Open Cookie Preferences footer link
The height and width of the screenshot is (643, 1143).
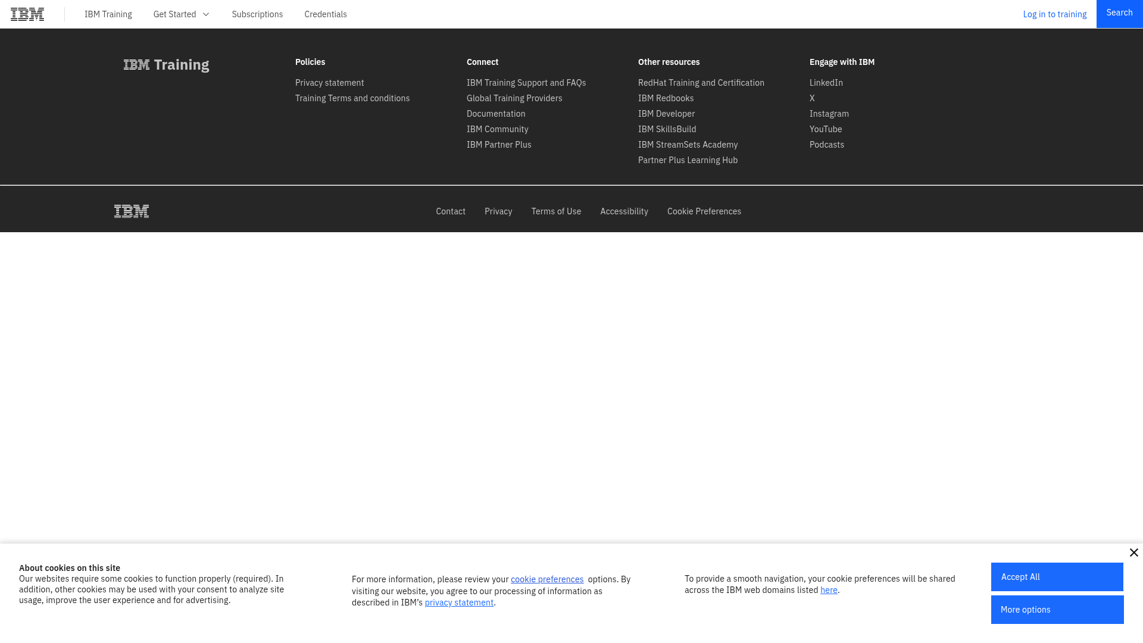tap(704, 211)
